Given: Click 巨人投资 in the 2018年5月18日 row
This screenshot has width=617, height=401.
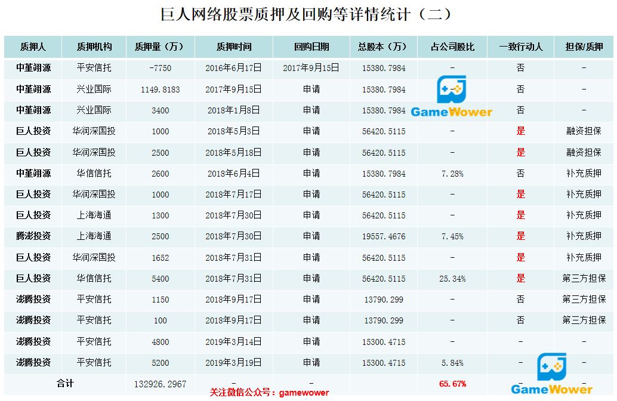Looking at the screenshot, I should coord(33,153).
